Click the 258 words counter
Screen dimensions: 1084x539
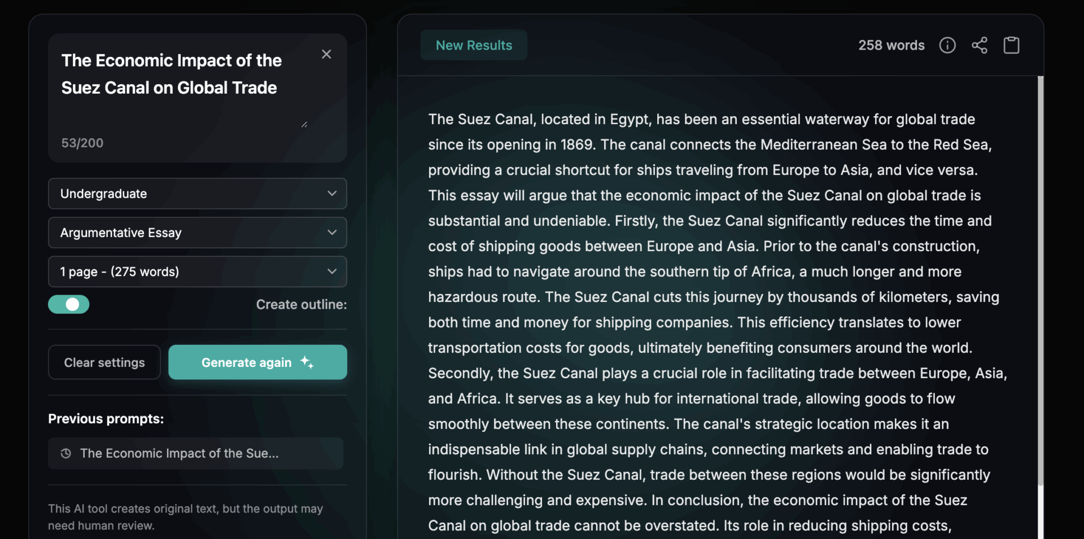891,45
